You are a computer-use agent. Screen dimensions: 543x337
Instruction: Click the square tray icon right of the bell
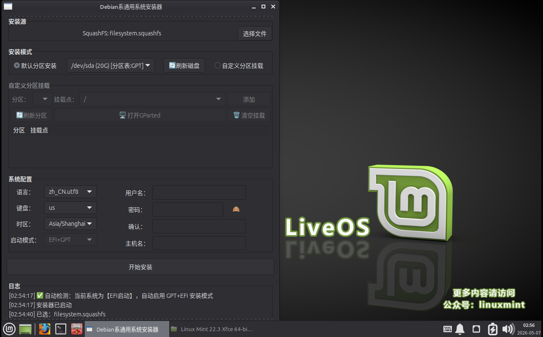click(x=476, y=329)
